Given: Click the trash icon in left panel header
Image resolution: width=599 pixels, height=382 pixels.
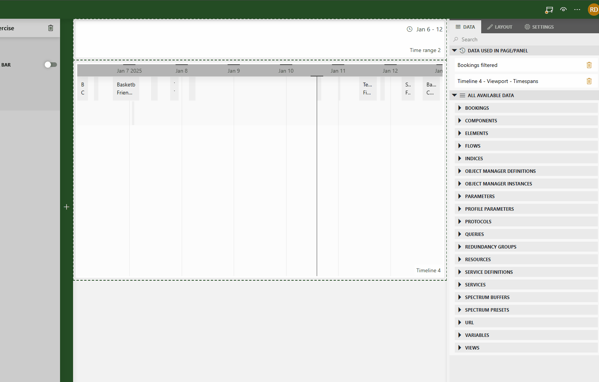Looking at the screenshot, I should pyautogui.click(x=50, y=28).
